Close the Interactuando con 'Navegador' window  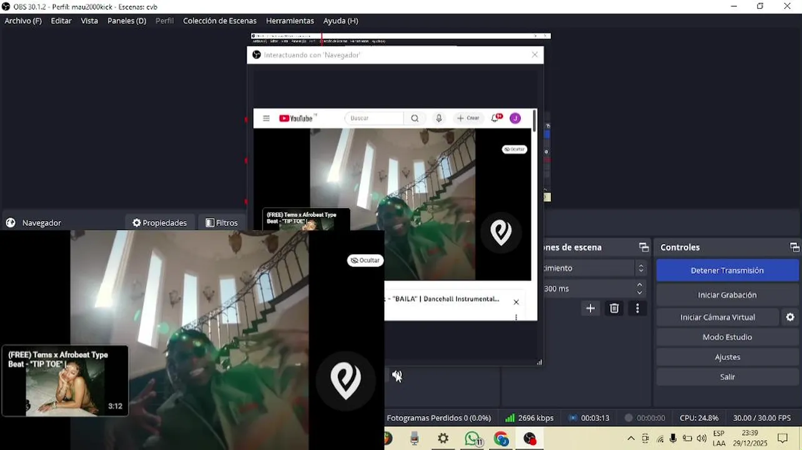[x=535, y=55]
